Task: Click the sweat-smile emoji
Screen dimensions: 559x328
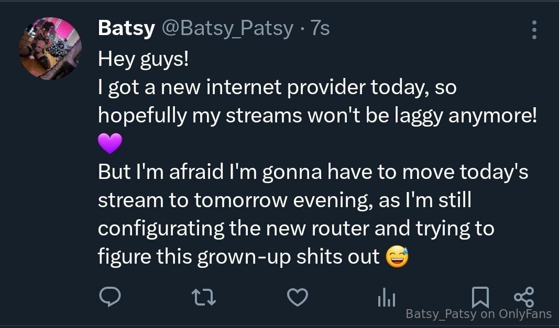Action: [x=397, y=257]
